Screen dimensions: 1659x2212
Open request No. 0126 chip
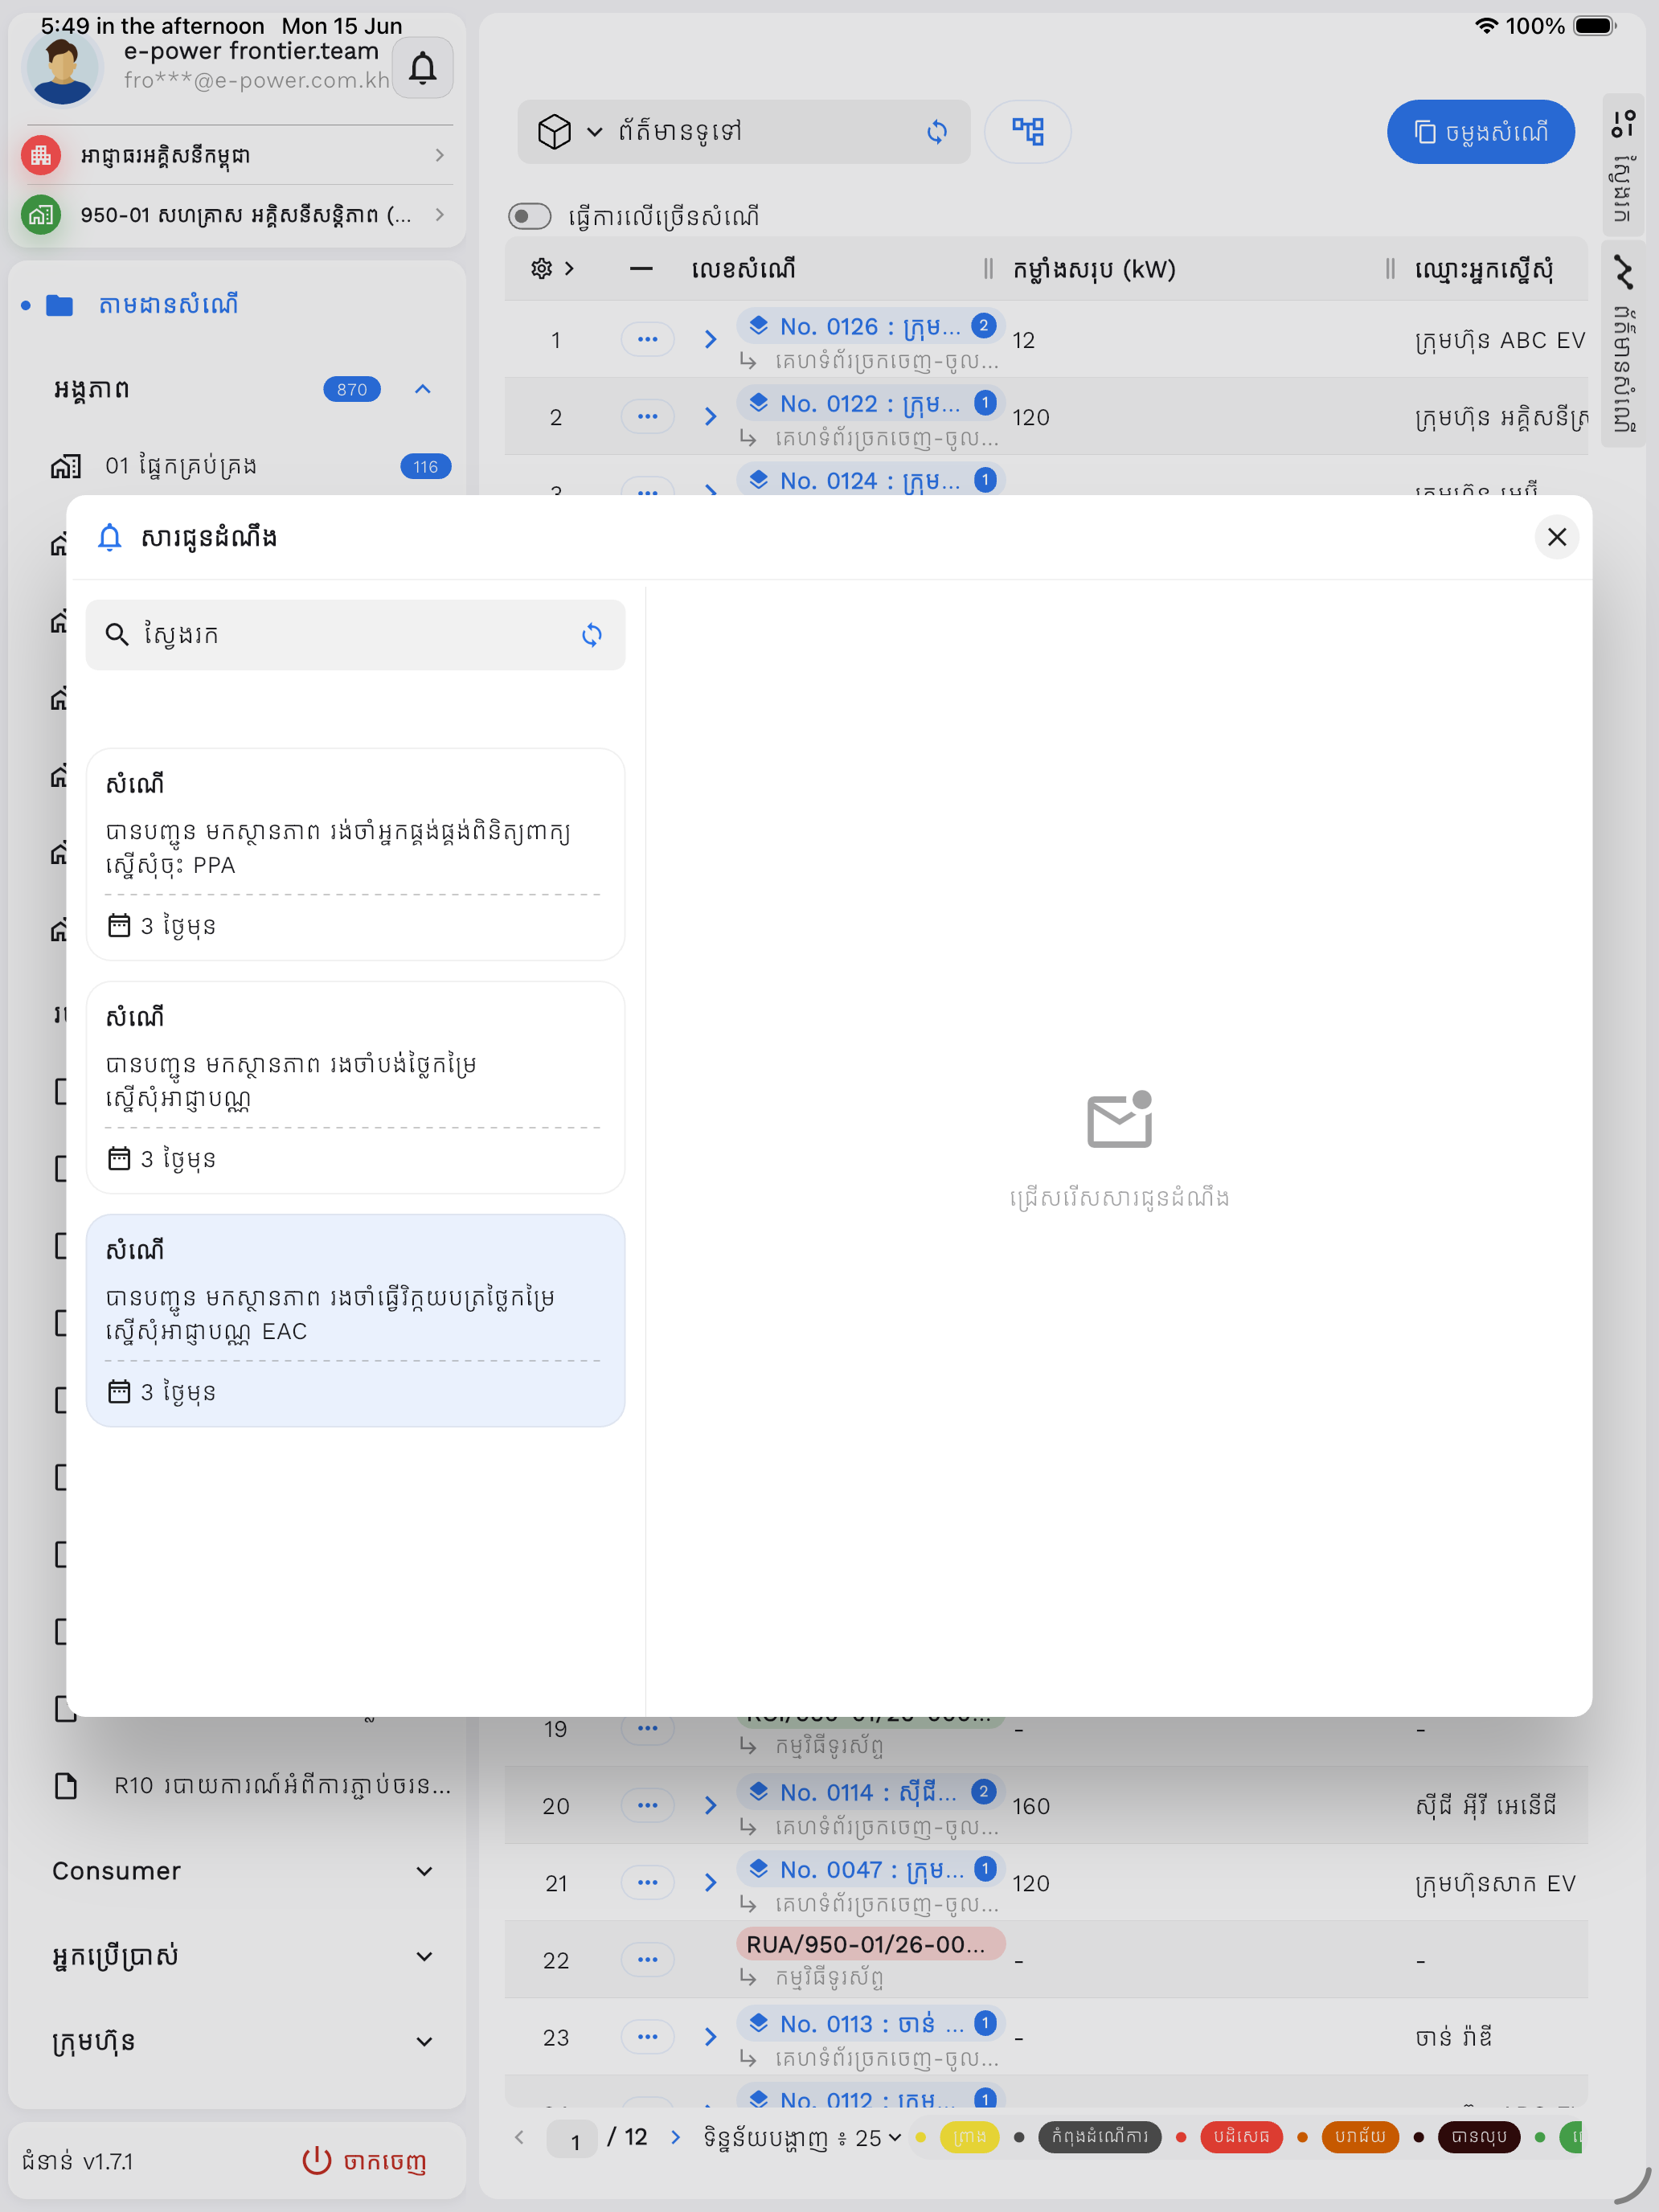coord(870,326)
